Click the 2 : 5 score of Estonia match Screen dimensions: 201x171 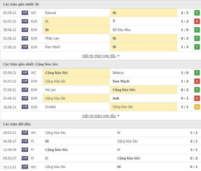coord(184,13)
